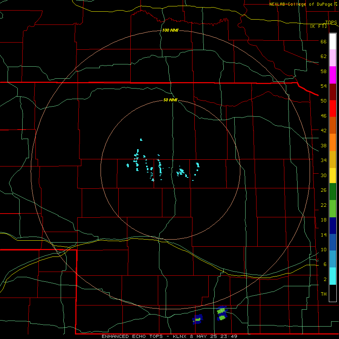The width and height of the screenshot is (339, 339).
Task: Click the legend value 10
Action: click(x=324, y=250)
